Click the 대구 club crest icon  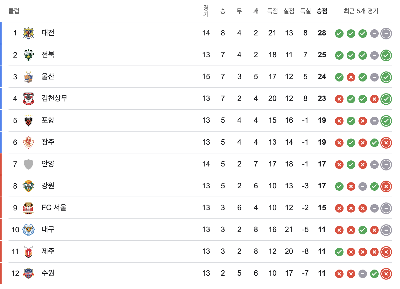pos(28,230)
